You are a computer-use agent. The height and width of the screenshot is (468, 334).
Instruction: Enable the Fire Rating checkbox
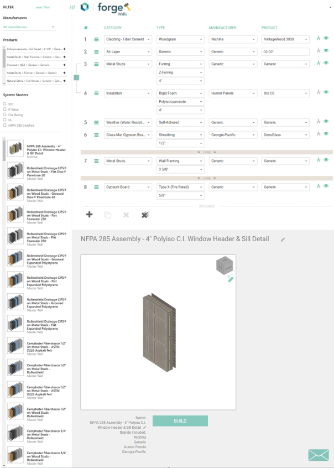(x=4, y=115)
